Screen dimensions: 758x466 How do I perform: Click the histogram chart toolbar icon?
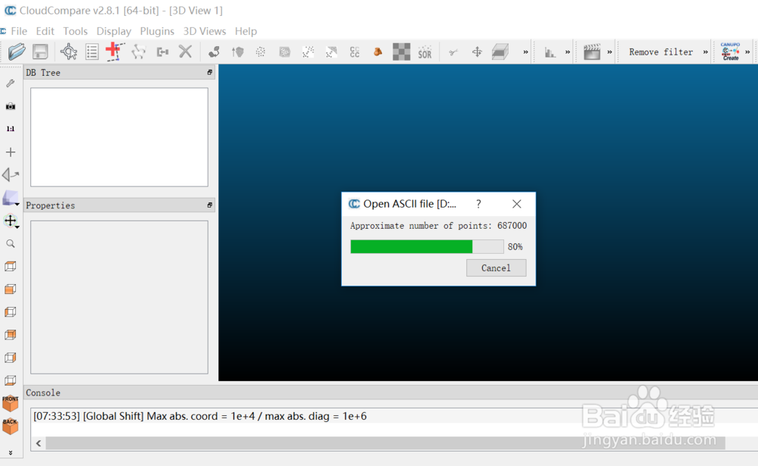(x=550, y=52)
